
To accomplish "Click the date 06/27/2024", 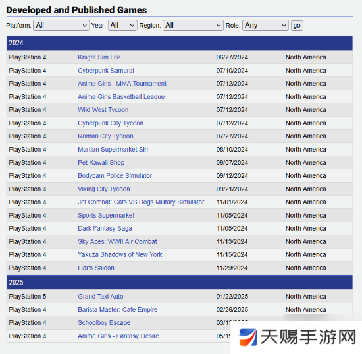I will (232, 57).
